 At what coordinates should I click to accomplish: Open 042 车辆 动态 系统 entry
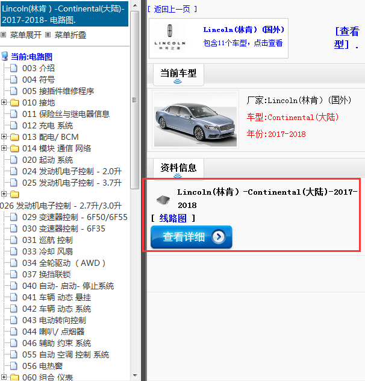click(57, 309)
